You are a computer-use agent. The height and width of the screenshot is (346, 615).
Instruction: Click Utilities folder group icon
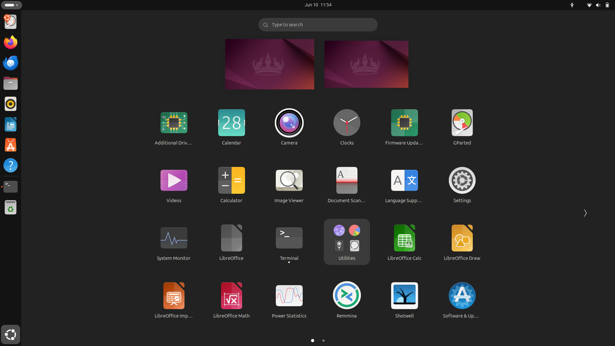pyautogui.click(x=347, y=242)
